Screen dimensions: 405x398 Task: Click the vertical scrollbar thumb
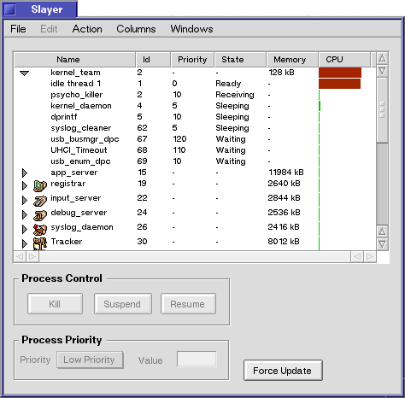pos(382,110)
